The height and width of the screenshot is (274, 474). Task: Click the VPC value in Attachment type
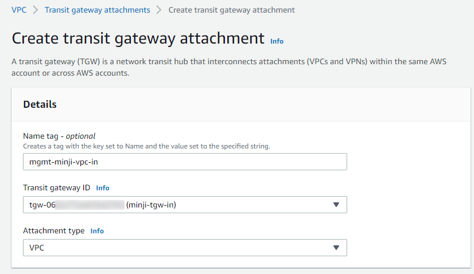point(37,248)
